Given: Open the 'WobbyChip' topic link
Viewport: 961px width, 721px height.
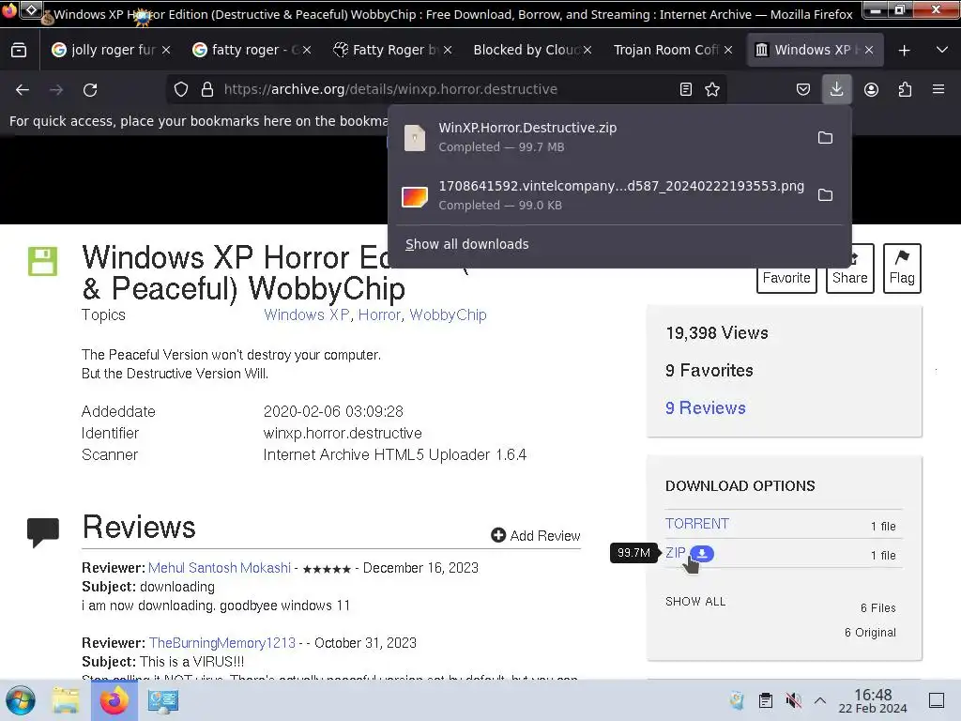Looking at the screenshot, I should coord(448,315).
